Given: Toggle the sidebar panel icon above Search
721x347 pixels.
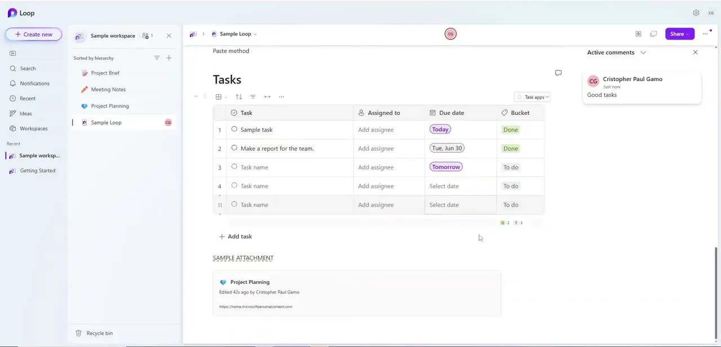Looking at the screenshot, I should click(x=12, y=54).
